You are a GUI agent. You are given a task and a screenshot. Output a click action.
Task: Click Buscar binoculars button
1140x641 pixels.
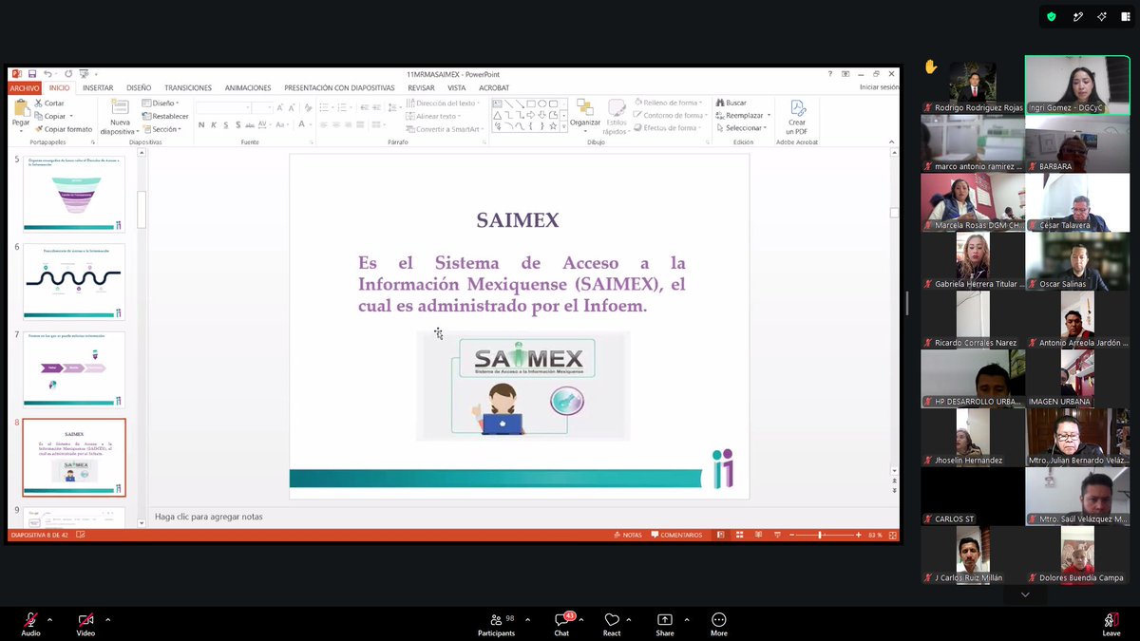tap(731, 103)
